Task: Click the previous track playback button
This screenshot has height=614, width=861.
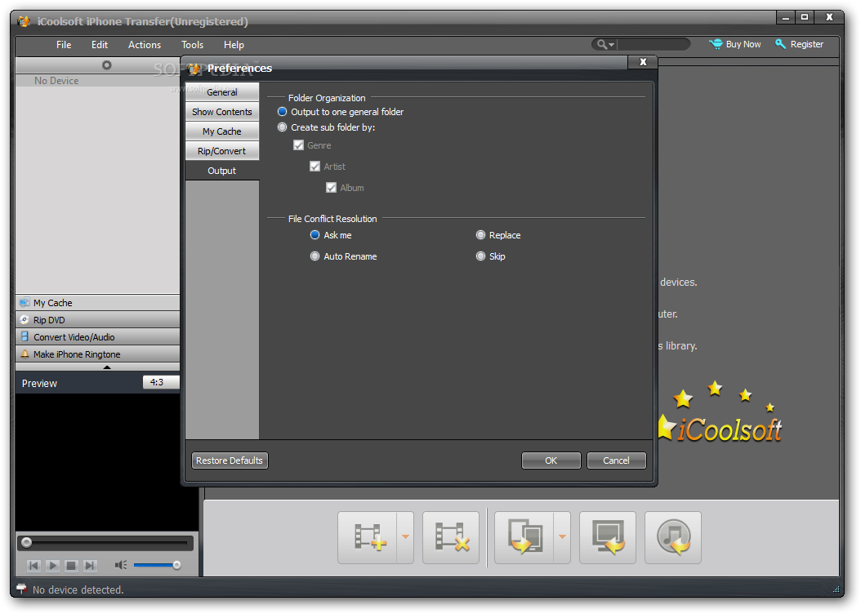Action: (x=34, y=565)
